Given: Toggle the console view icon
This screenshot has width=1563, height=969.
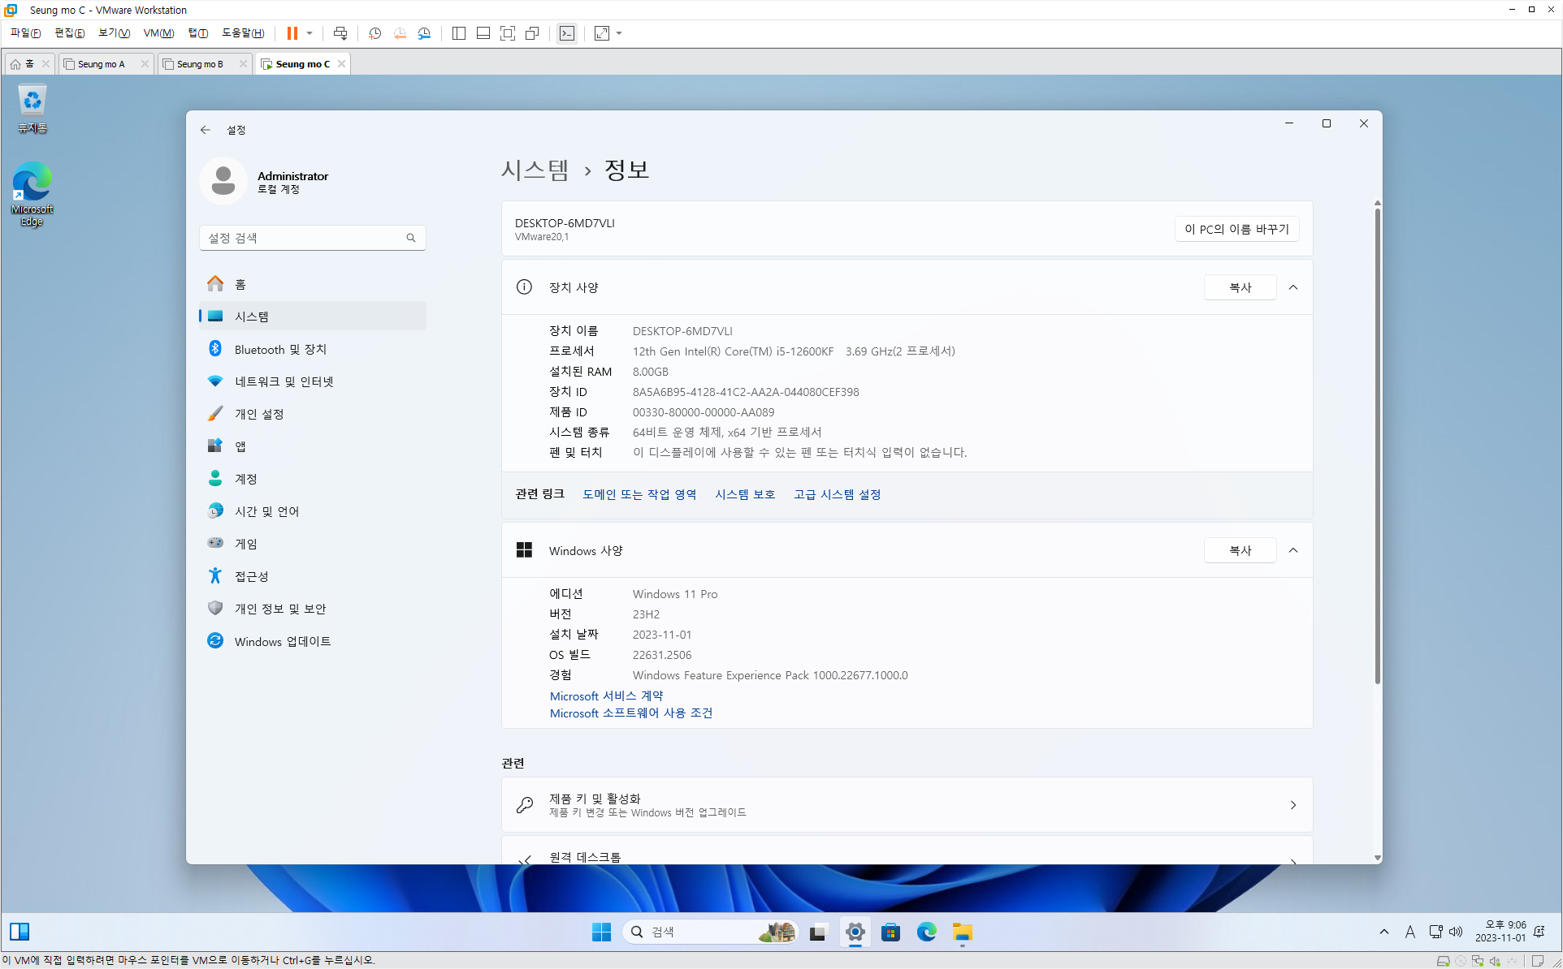Looking at the screenshot, I should click(567, 33).
